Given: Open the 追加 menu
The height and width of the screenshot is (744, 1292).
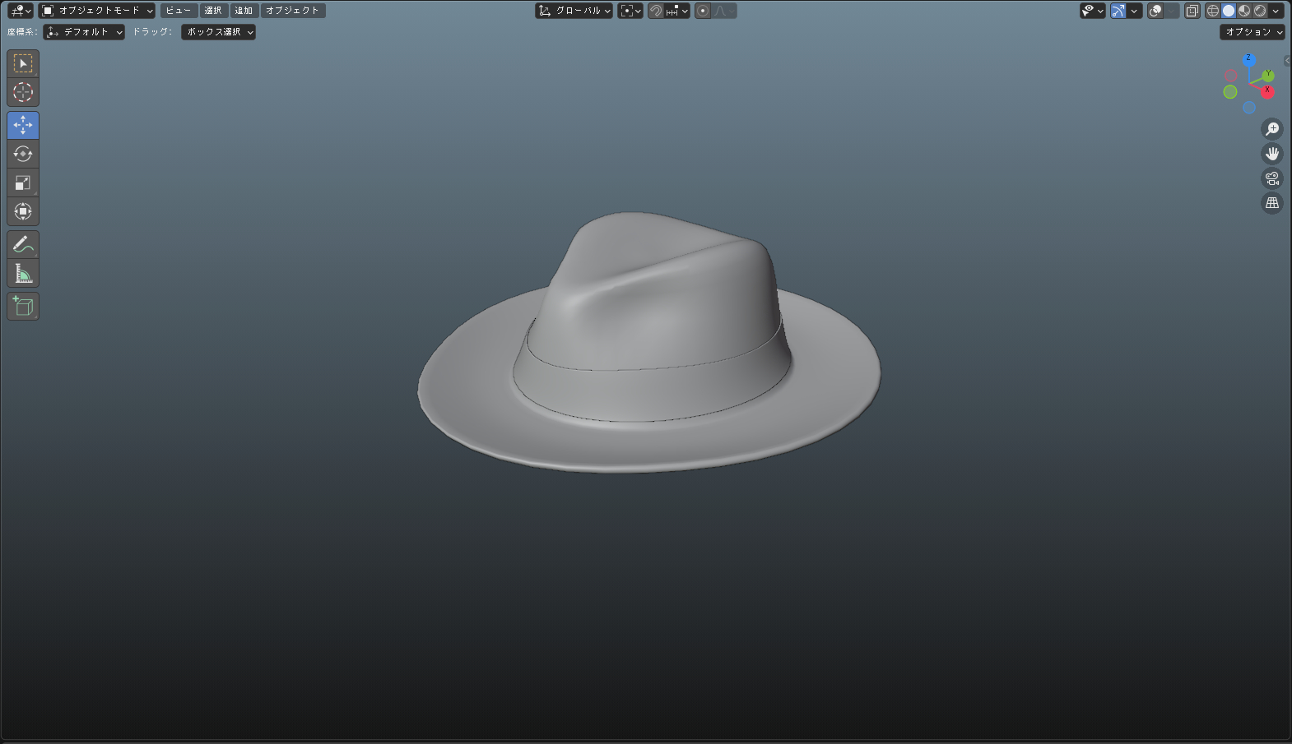Looking at the screenshot, I should pos(244,11).
